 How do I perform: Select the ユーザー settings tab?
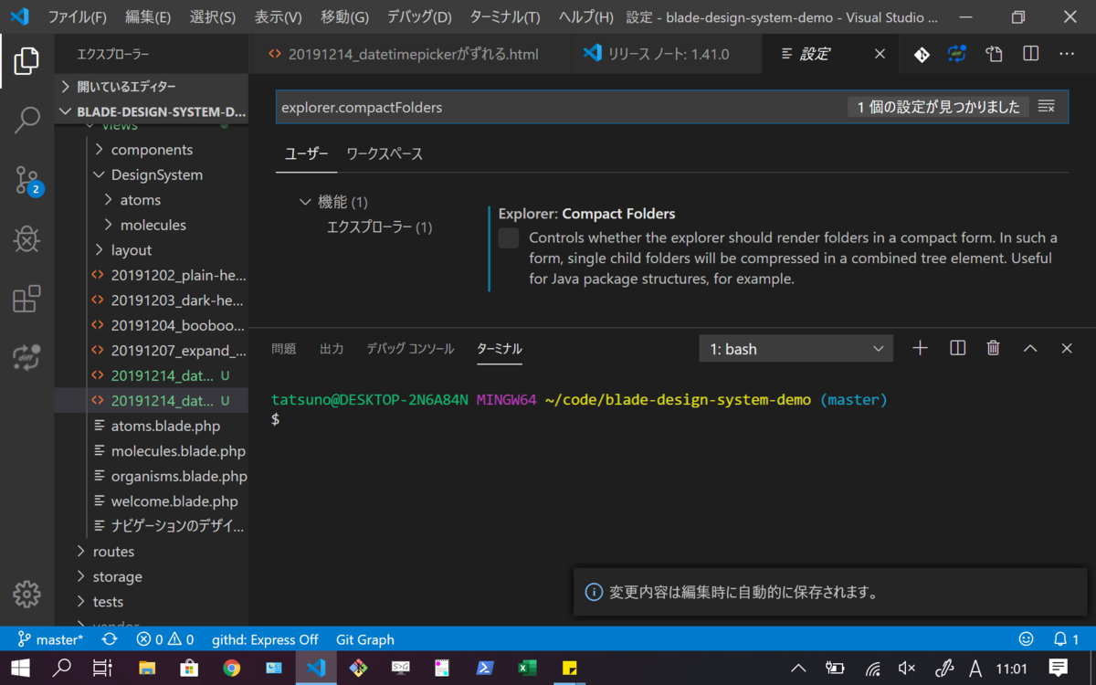click(x=306, y=154)
